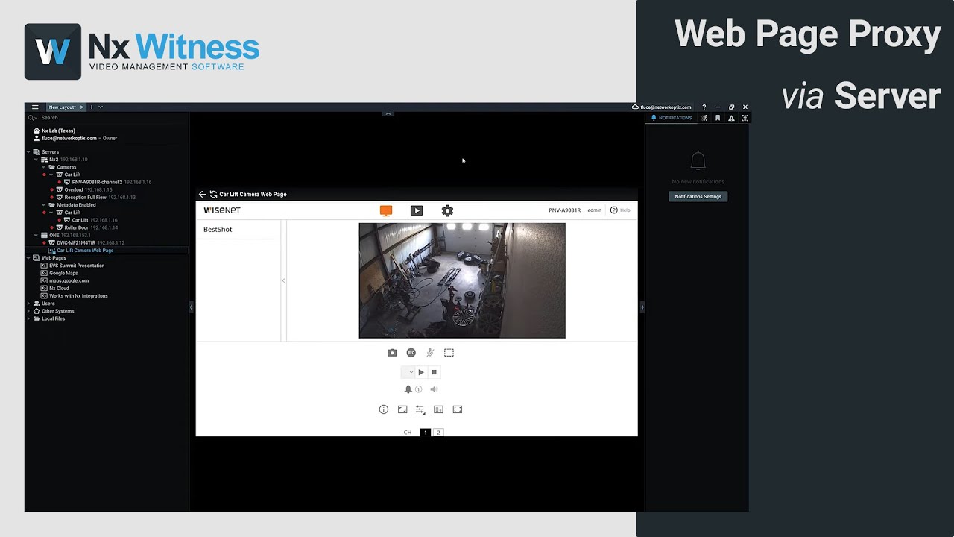Collapse the Cameras folder arrow
The width and height of the screenshot is (954, 537).
click(44, 167)
